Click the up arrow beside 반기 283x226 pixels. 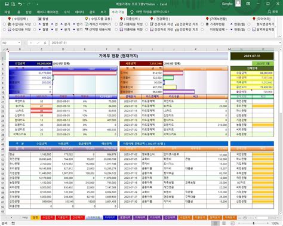[74, 24]
